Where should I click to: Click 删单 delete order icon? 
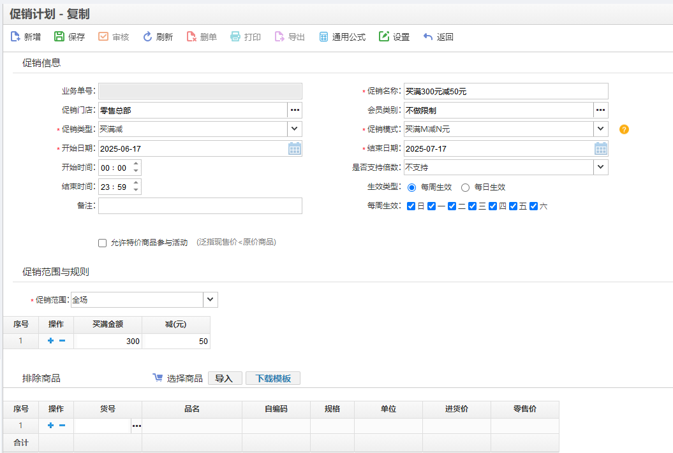point(191,37)
